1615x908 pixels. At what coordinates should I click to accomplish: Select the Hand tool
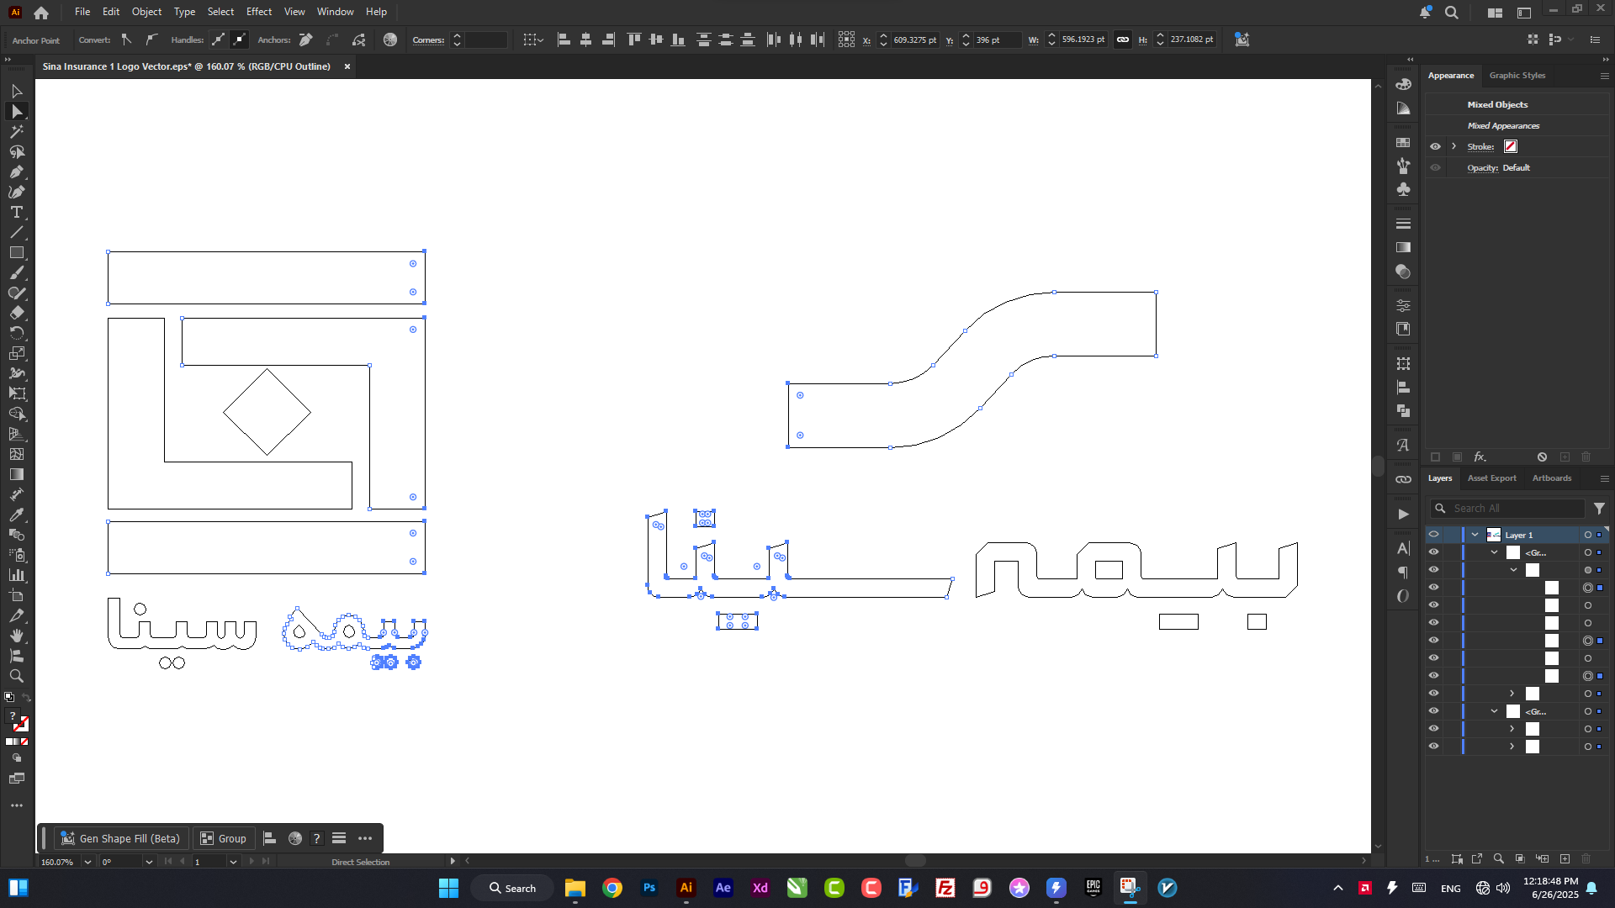click(17, 636)
